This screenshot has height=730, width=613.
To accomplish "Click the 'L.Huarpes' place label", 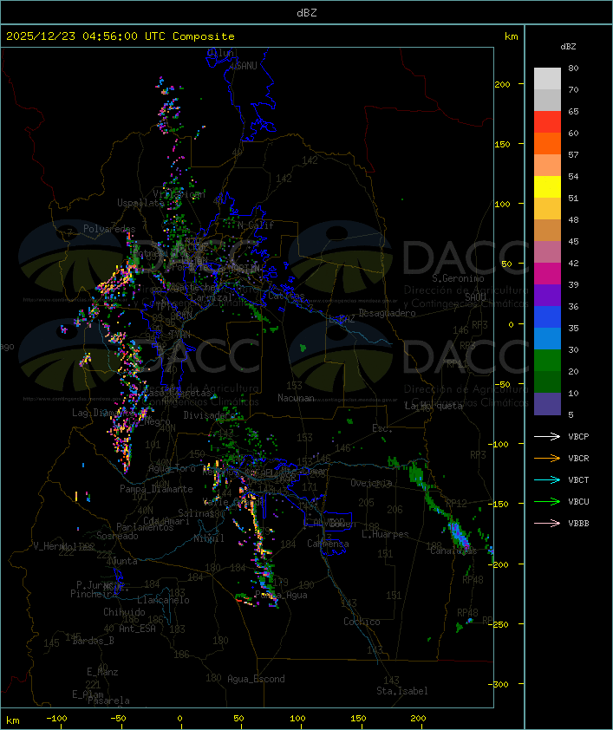I will [x=385, y=534].
